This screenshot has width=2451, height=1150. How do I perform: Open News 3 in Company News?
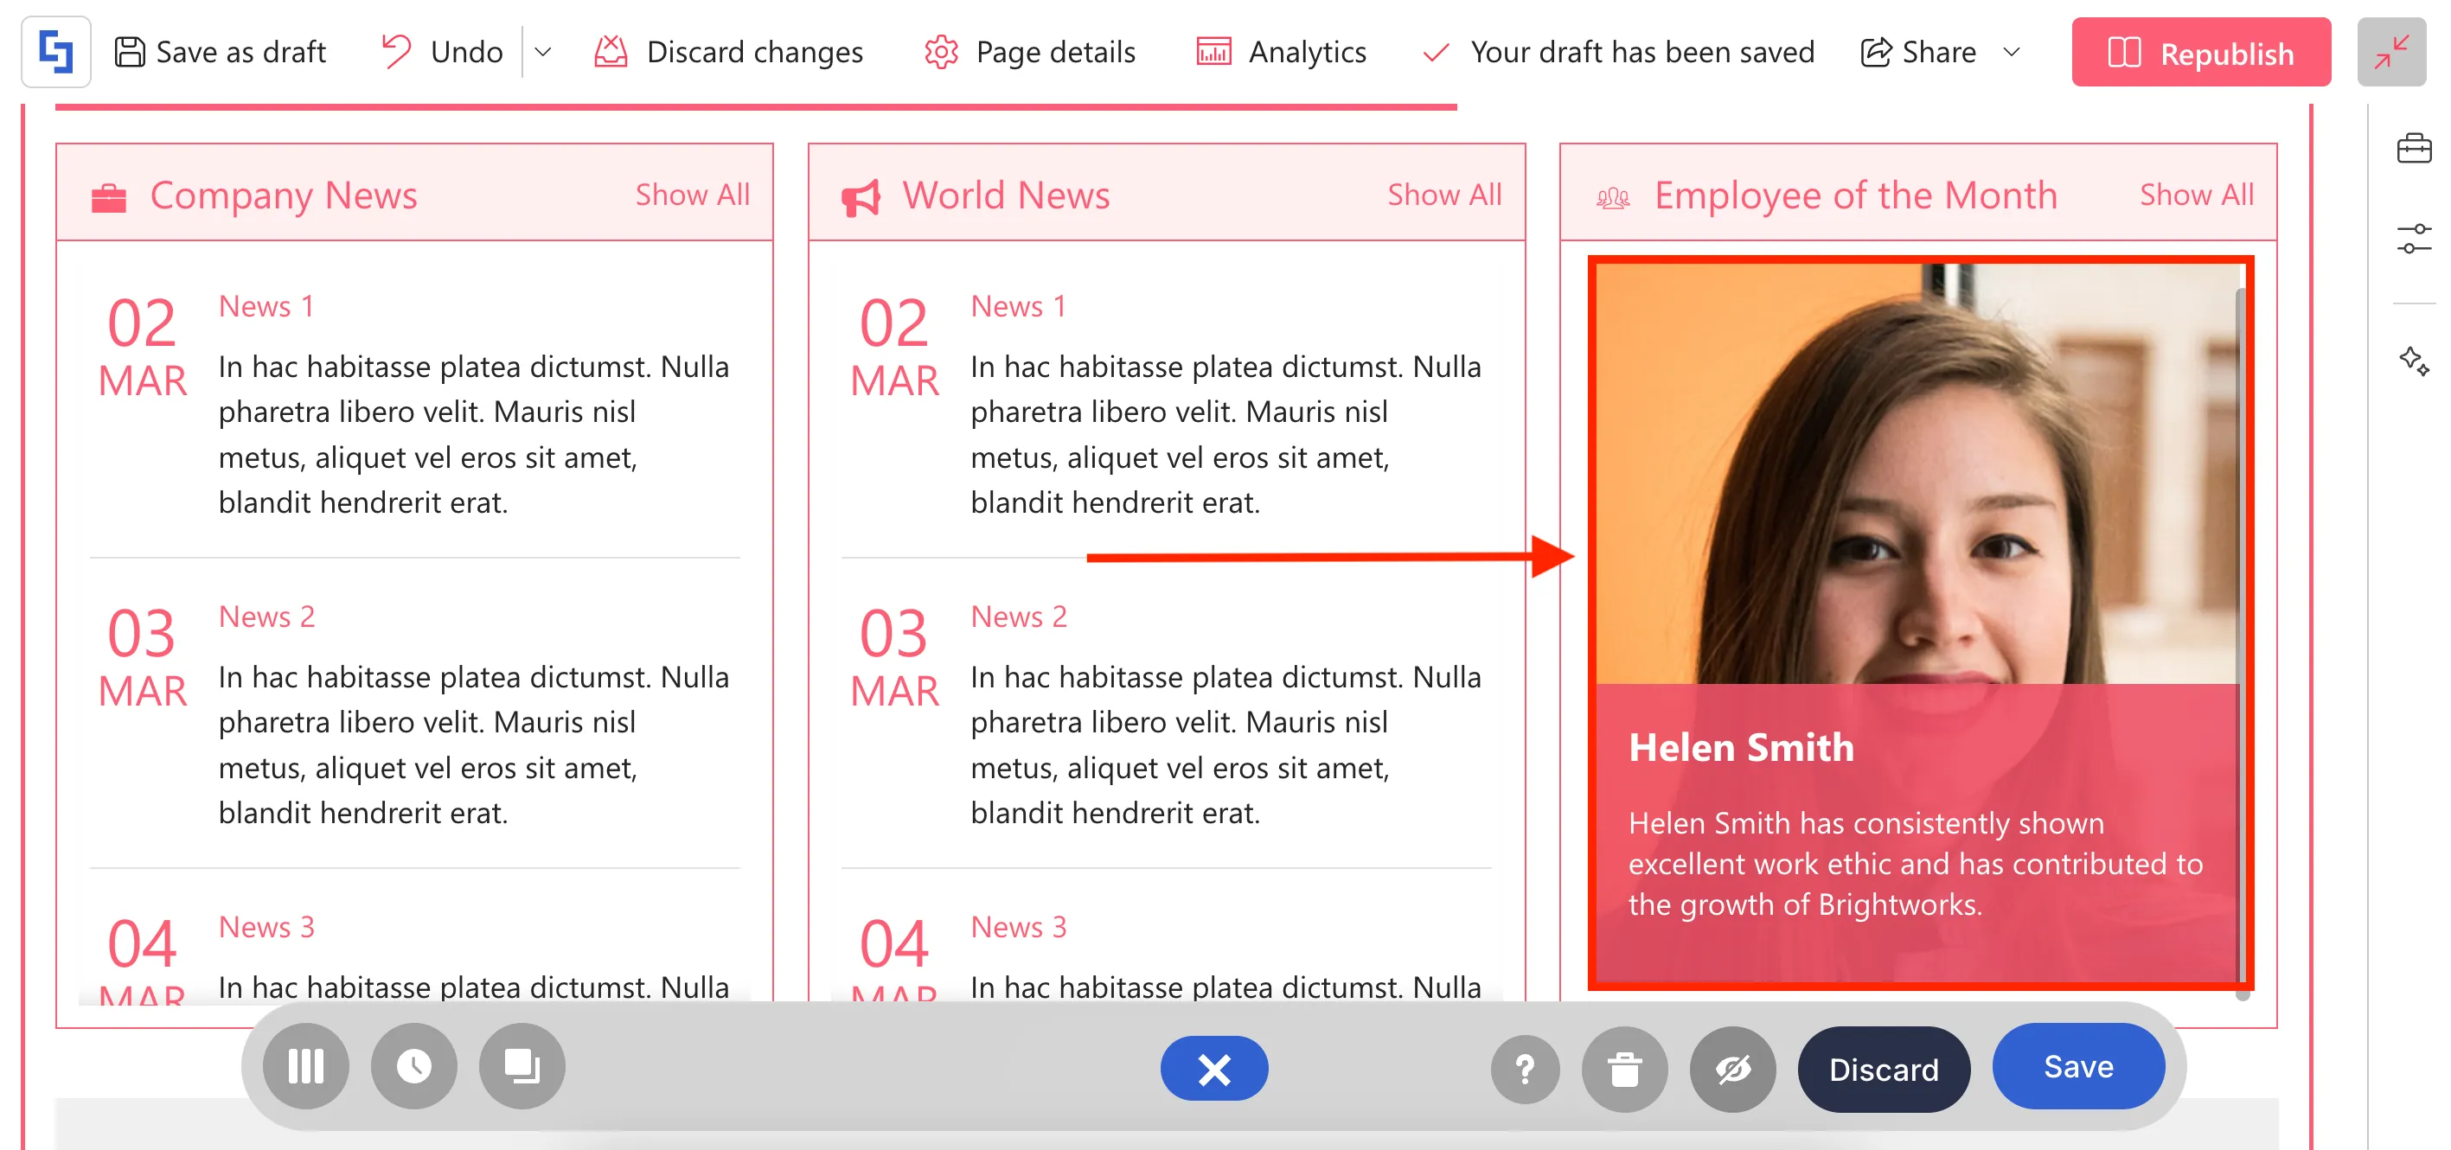click(266, 926)
